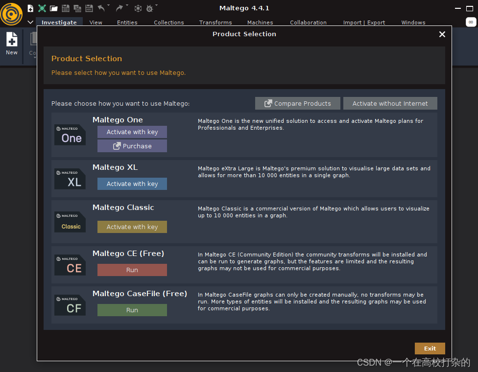The height and width of the screenshot is (372, 478).
Task: Click the 'Maltego One' heading text
Action: point(118,120)
